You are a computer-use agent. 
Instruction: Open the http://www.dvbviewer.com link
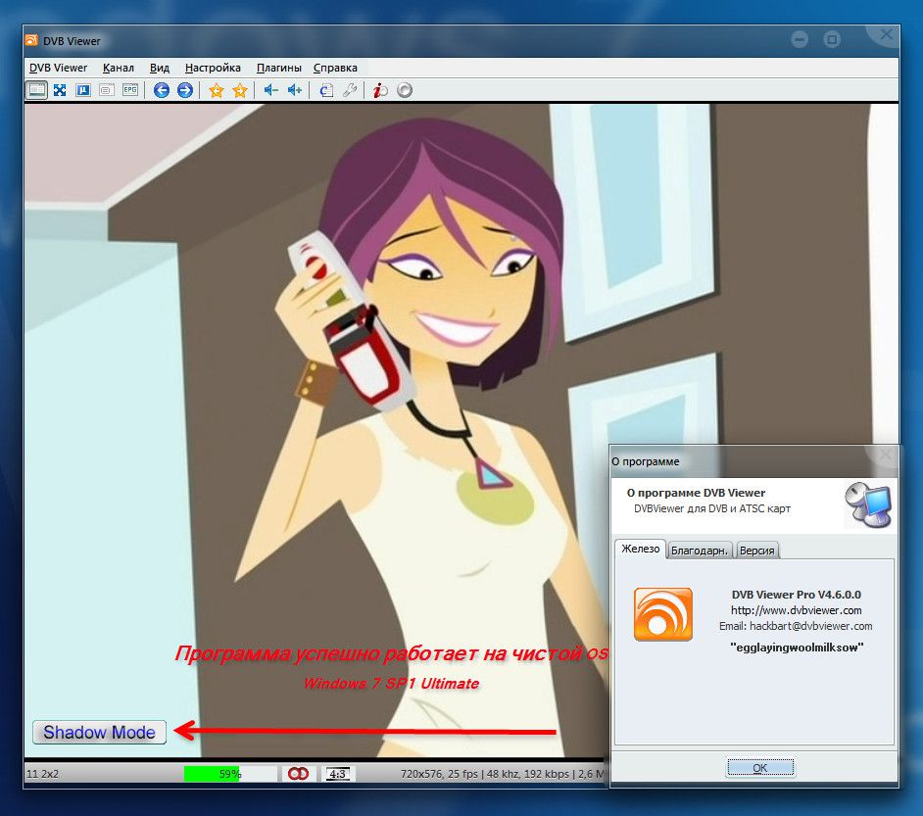tap(797, 610)
